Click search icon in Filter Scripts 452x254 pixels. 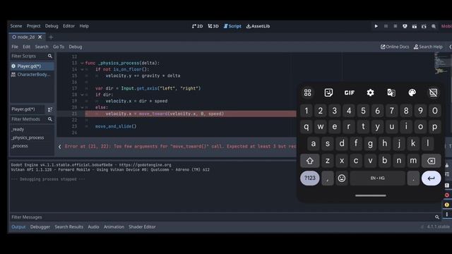(50, 56)
